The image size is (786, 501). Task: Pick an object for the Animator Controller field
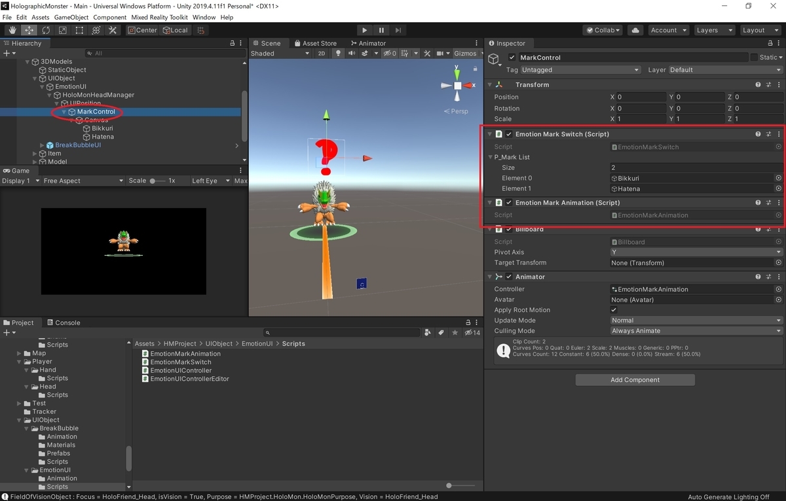[x=779, y=289]
